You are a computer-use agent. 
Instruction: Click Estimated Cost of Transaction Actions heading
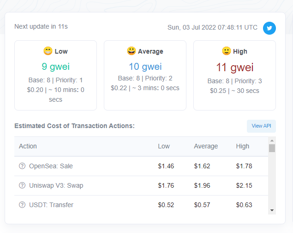75,126
